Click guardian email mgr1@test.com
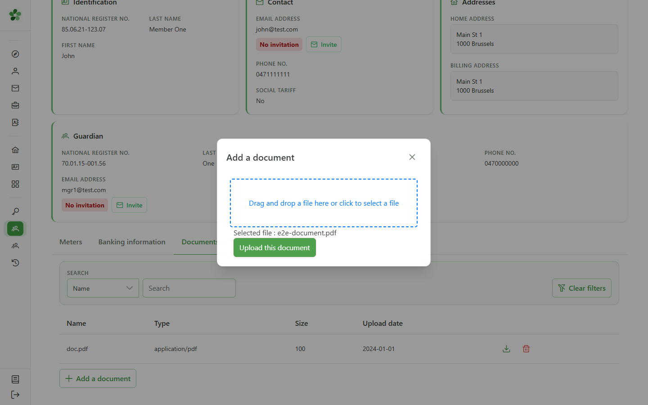The width and height of the screenshot is (648, 405). point(84,190)
